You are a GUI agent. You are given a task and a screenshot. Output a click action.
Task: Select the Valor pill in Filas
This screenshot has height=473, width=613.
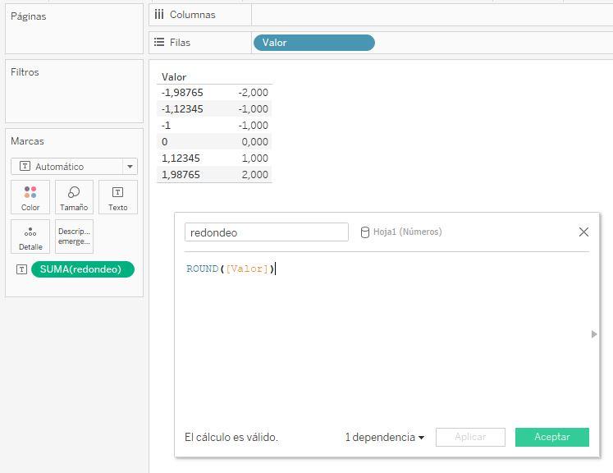coord(313,43)
